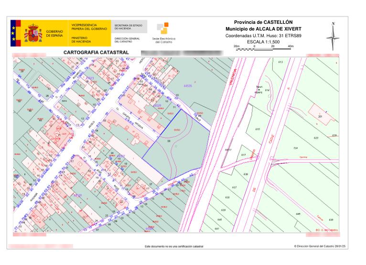Click MINISTERIO DE HACIENDA label
The height and width of the screenshot is (265, 366).
(x=81, y=40)
